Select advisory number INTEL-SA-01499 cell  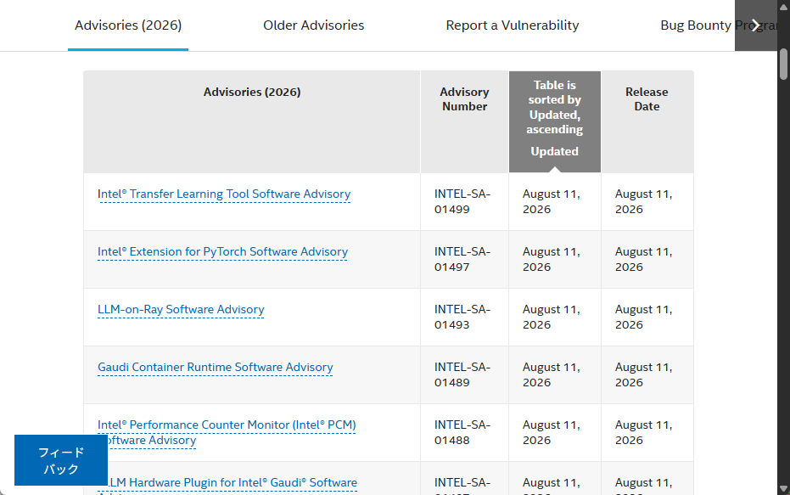tap(464, 201)
